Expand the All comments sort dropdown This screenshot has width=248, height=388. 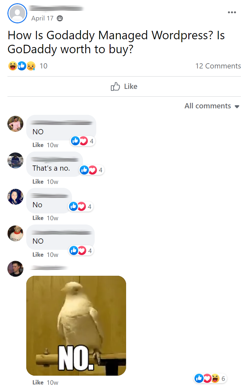click(212, 106)
